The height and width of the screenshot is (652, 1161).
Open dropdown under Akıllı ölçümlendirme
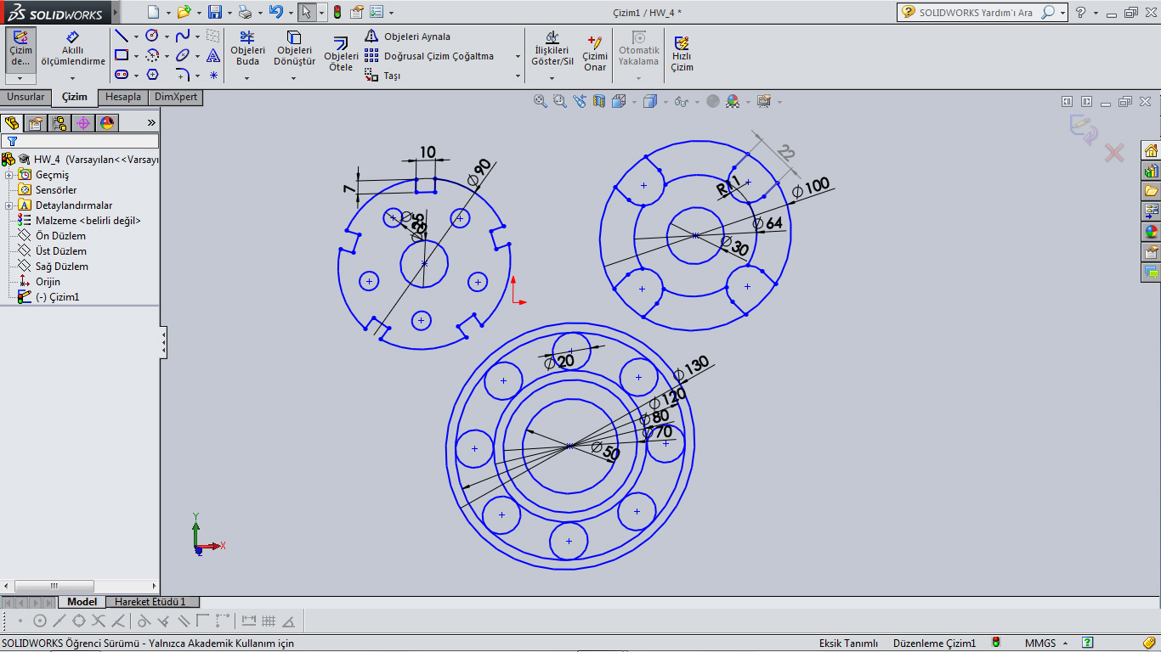tap(73, 78)
